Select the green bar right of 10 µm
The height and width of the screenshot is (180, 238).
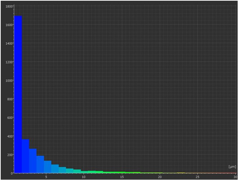92,172
